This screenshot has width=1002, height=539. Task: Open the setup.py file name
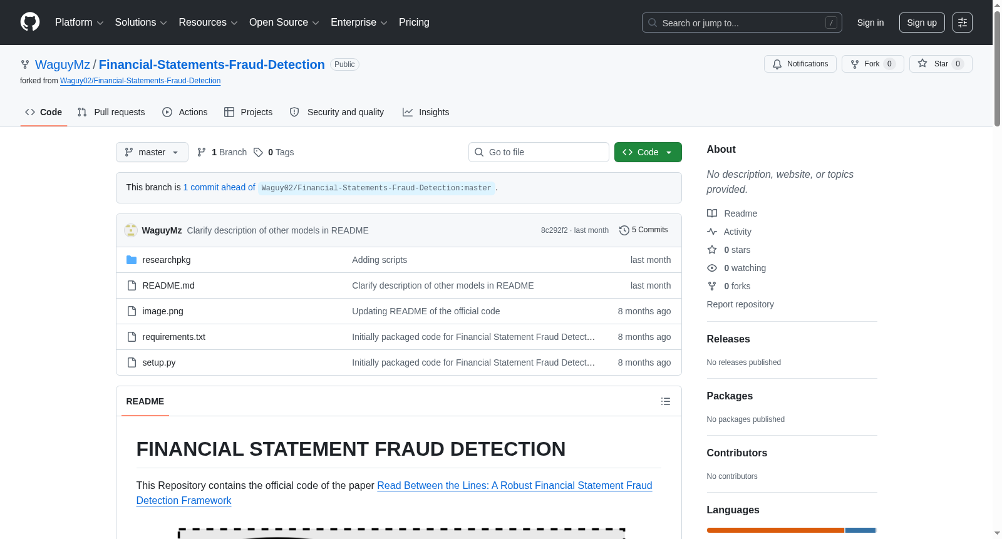159,362
